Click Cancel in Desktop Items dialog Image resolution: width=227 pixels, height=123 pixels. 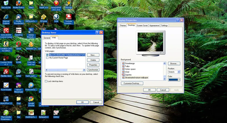click(x=96, y=102)
